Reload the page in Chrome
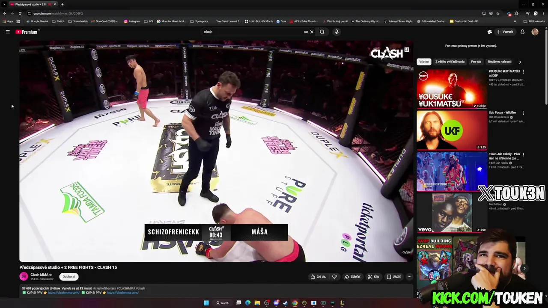The height and width of the screenshot is (308, 548). (20, 13)
